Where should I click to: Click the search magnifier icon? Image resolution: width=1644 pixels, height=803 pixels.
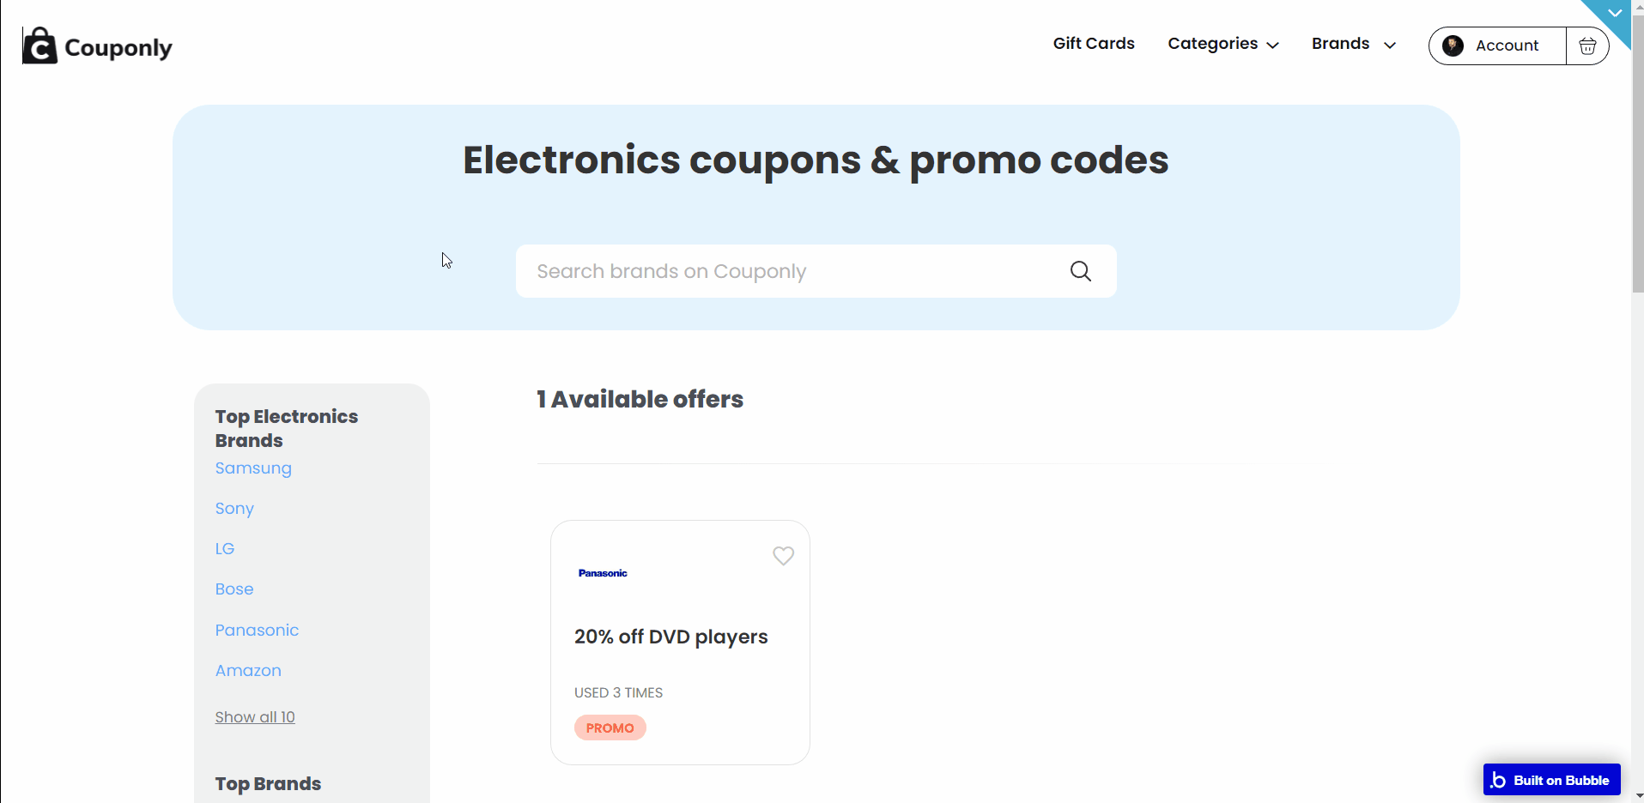pyautogui.click(x=1081, y=271)
